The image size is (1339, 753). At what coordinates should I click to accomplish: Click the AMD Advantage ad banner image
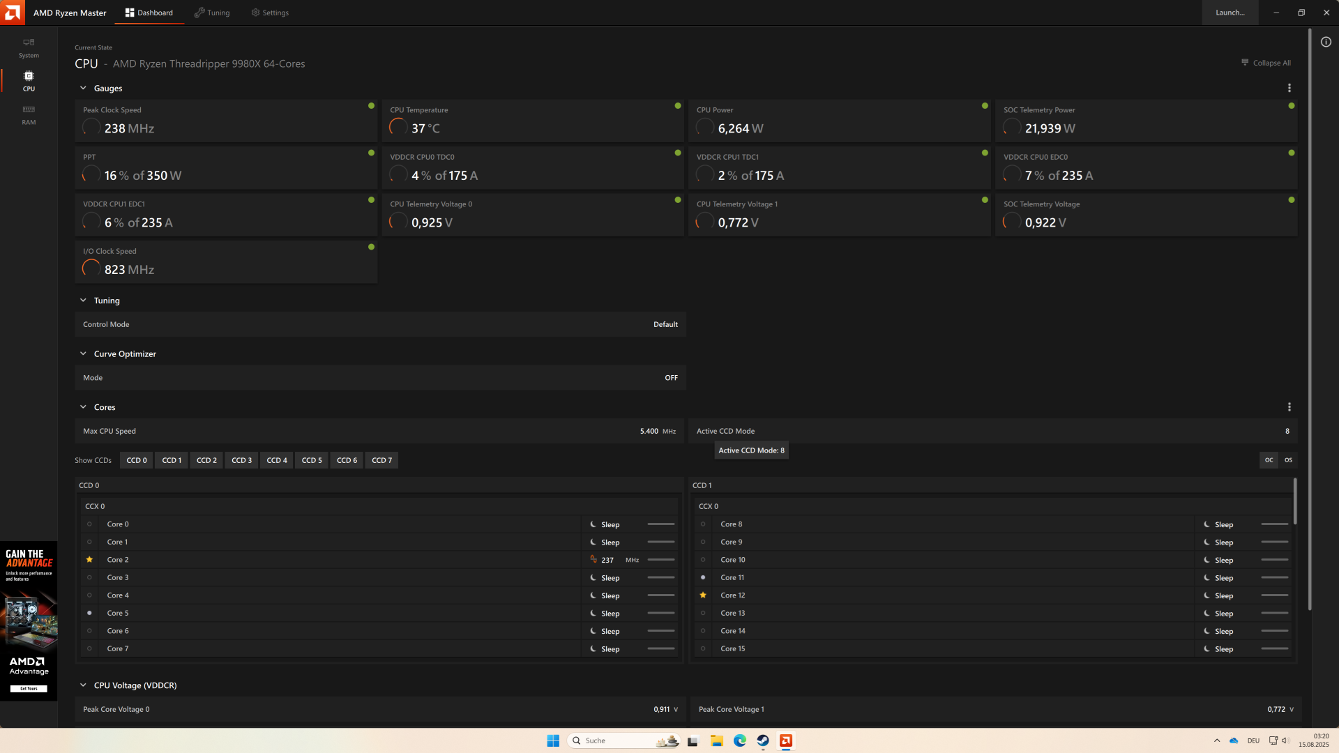[29, 620]
